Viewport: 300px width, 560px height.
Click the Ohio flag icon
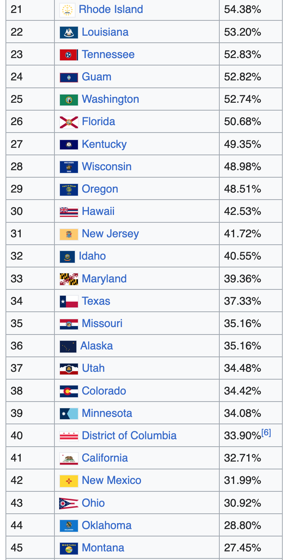(69, 503)
